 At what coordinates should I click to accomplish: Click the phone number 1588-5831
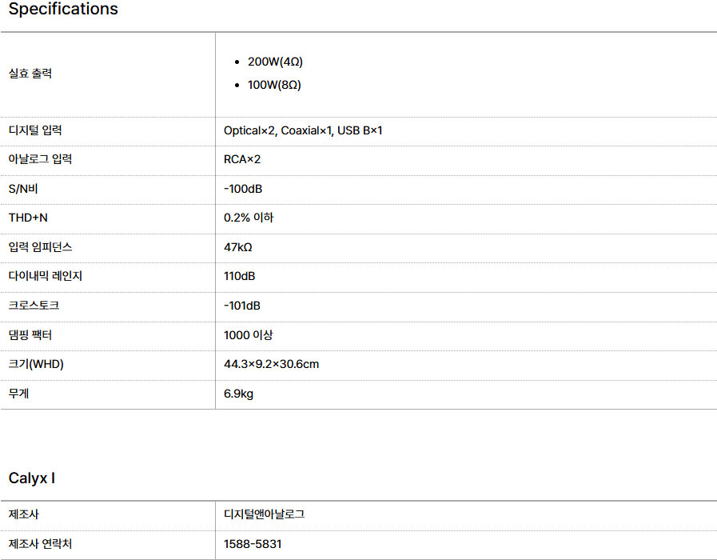[253, 544]
